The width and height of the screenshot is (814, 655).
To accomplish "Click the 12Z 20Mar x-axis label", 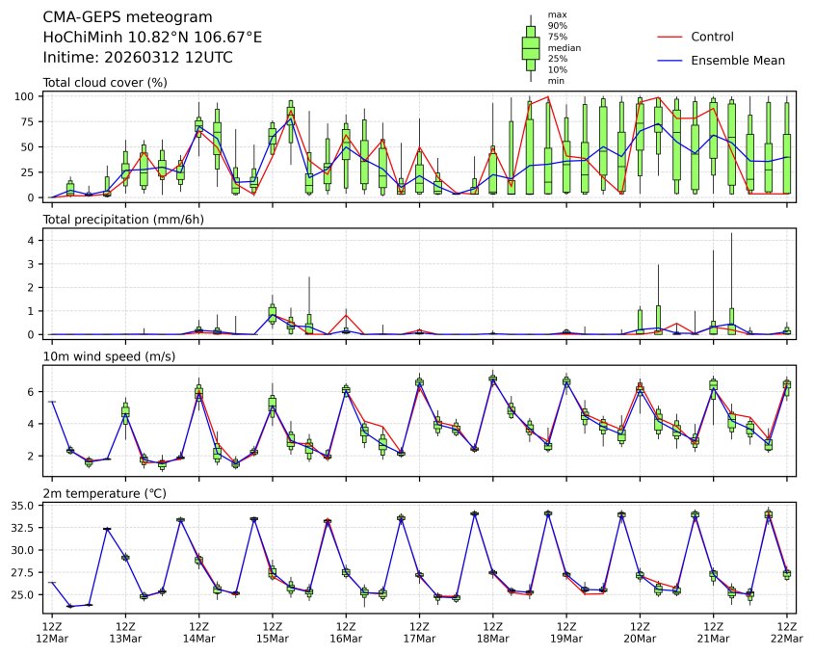I will tap(640, 631).
